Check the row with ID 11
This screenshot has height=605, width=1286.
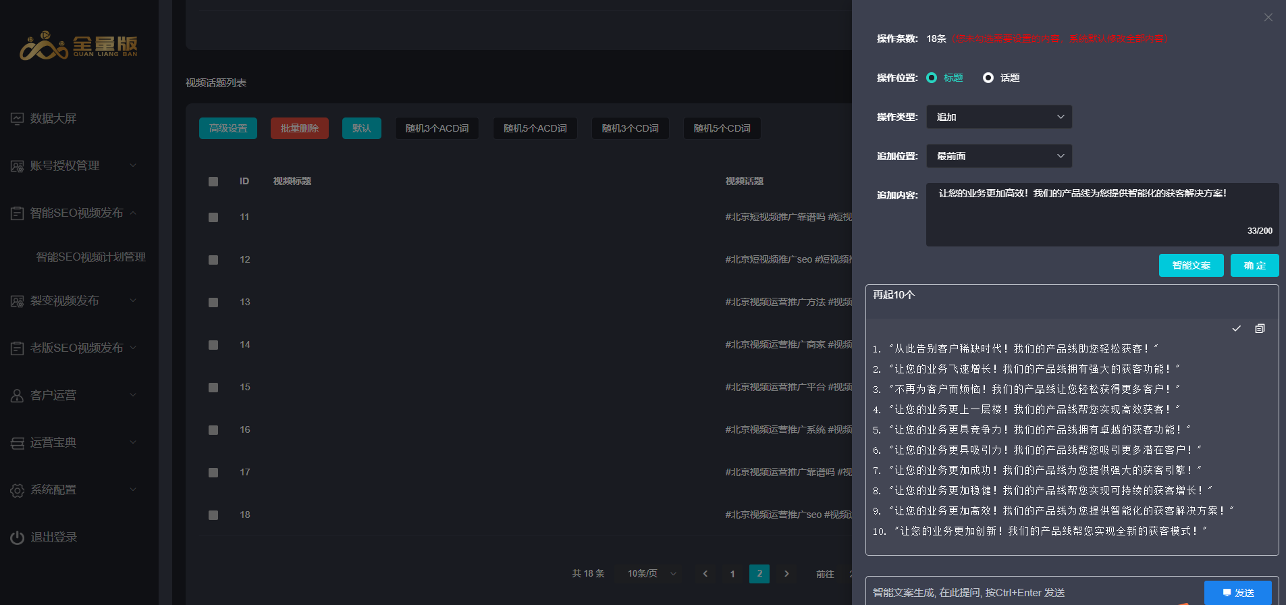tap(213, 217)
